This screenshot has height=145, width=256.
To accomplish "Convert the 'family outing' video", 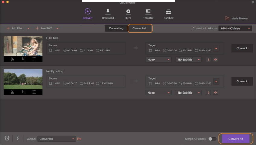I will point(242,81).
